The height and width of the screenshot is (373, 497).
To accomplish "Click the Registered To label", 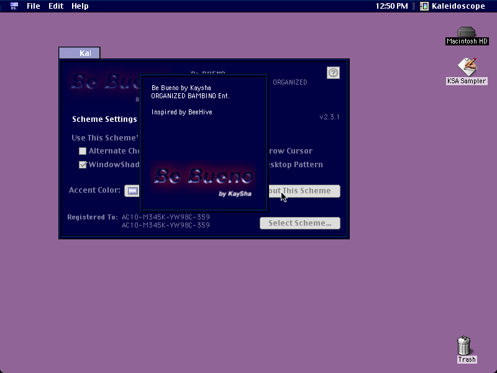I will (93, 217).
